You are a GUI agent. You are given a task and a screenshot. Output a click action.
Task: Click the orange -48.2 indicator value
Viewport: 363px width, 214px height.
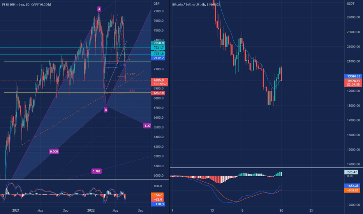coord(157,195)
